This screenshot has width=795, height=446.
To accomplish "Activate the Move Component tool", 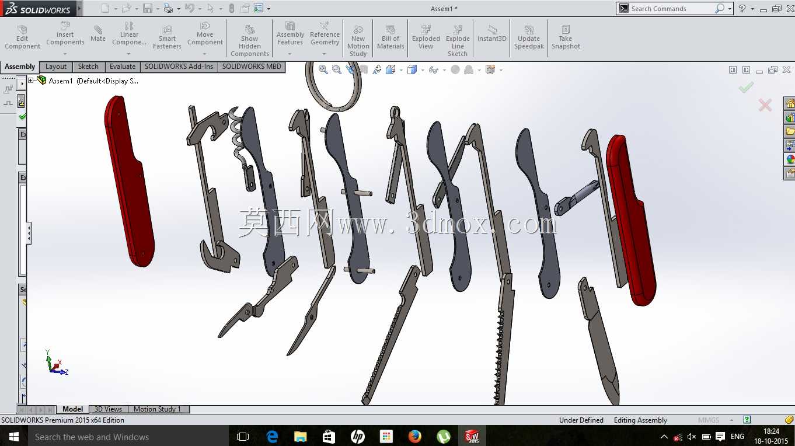I will pyautogui.click(x=205, y=34).
